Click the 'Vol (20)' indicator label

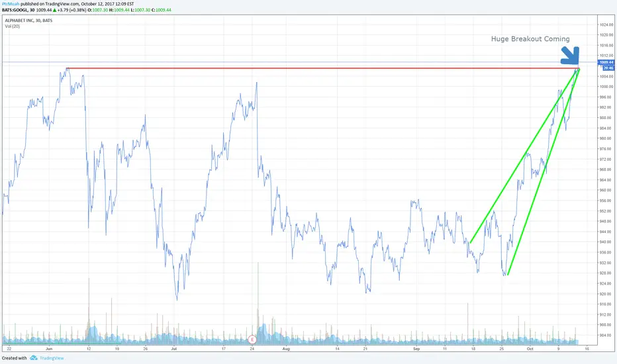pos(12,26)
